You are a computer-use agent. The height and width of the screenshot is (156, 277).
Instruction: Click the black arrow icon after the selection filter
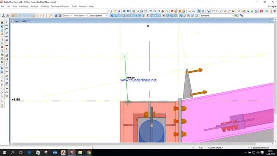(242, 16)
